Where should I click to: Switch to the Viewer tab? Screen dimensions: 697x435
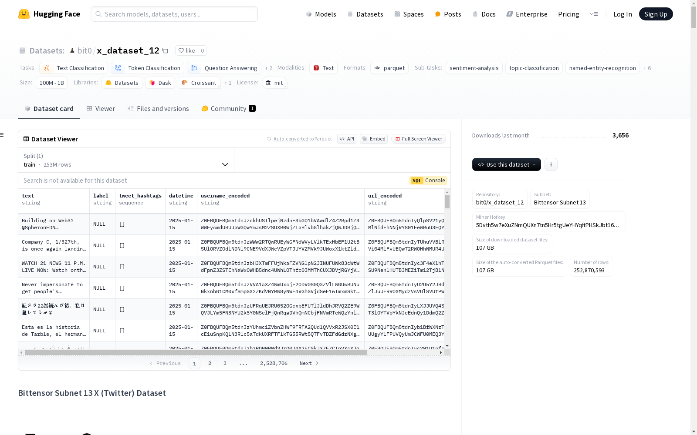pyautogui.click(x=101, y=109)
